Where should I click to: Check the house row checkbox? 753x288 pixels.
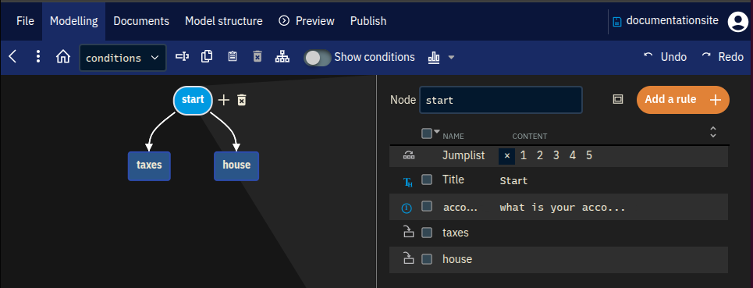coord(427,259)
